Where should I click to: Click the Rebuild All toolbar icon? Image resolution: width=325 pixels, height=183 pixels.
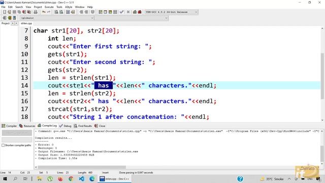pyautogui.click(x=115, y=12)
